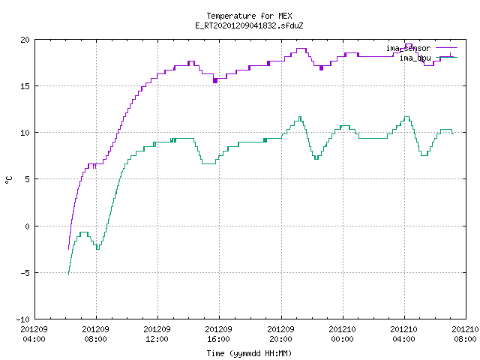This screenshot has height=360, width=480.
Task: Click the green ima_dpu legend line sample
Action: click(x=446, y=57)
